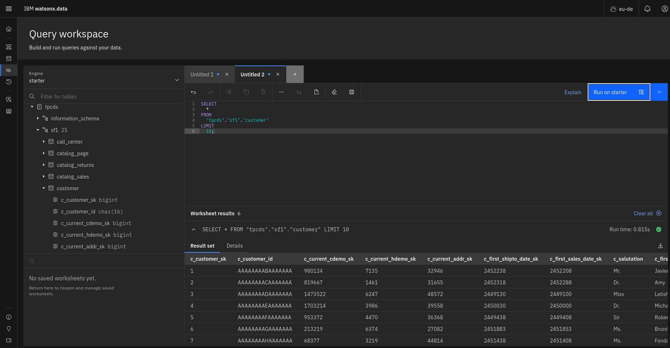Expand the catalog_returns table
The width and height of the screenshot is (670, 348).
click(44, 165)
